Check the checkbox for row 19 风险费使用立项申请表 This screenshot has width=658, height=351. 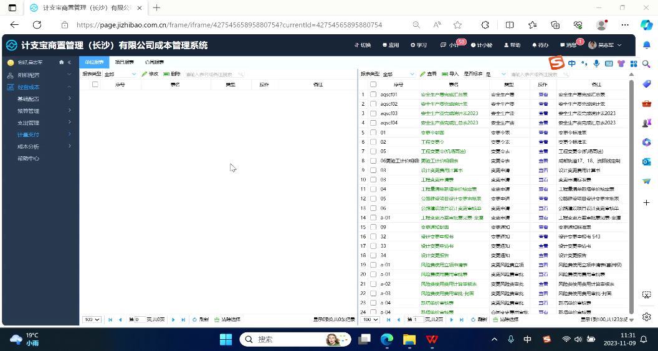(x=373, y=264)
